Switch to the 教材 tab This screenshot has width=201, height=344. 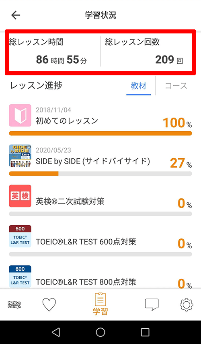139,86
